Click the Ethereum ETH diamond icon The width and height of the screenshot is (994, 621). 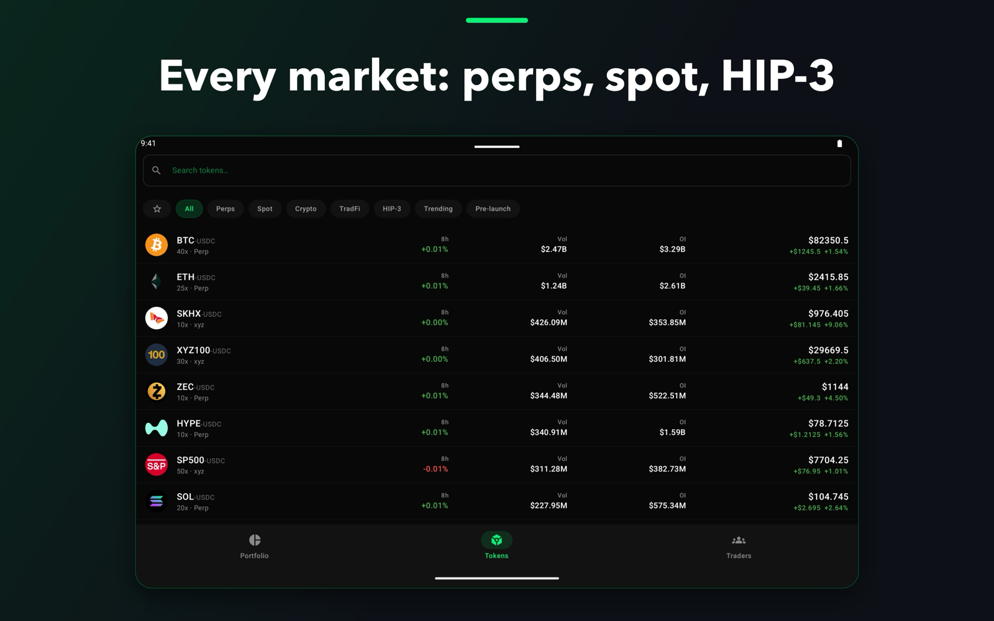click(157, 281)
